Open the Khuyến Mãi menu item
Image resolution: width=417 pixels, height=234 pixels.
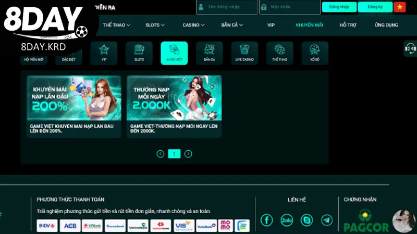point(309,25)
